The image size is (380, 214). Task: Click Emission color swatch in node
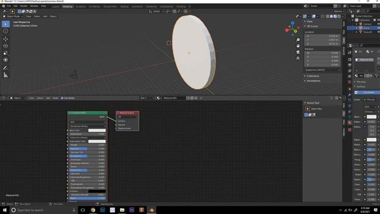click(97, 191)
